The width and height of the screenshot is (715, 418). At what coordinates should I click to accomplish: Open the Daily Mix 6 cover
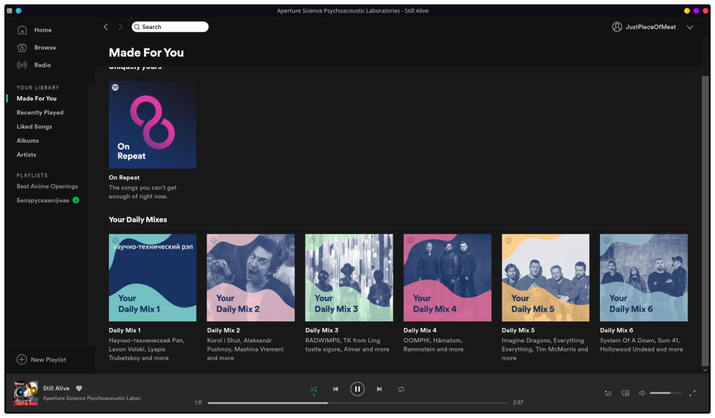[x=643, y=278]
